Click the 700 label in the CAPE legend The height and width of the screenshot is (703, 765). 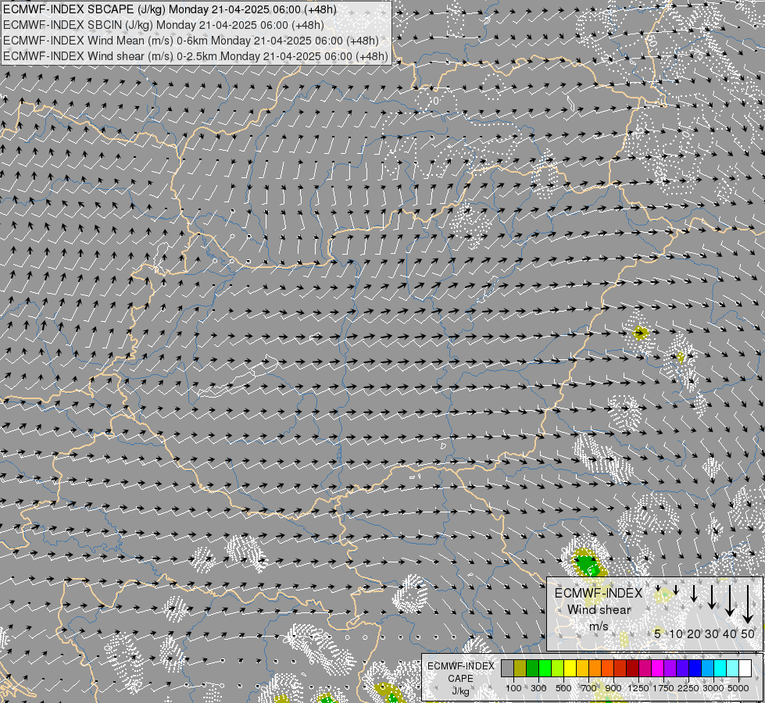589,688
